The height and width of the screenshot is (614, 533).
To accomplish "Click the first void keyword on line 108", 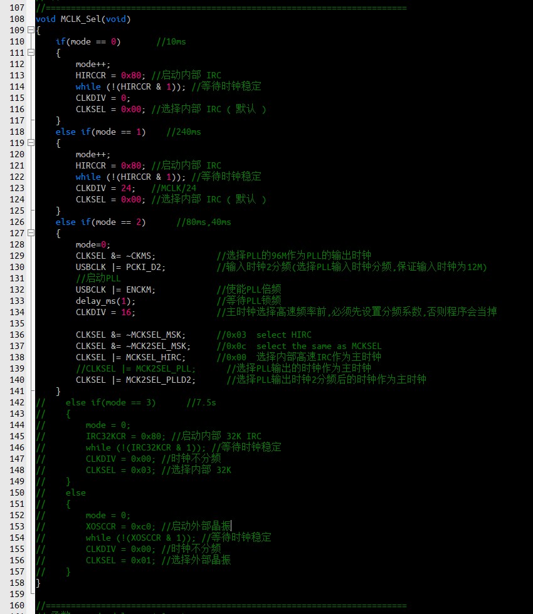I will pos(45,19).
